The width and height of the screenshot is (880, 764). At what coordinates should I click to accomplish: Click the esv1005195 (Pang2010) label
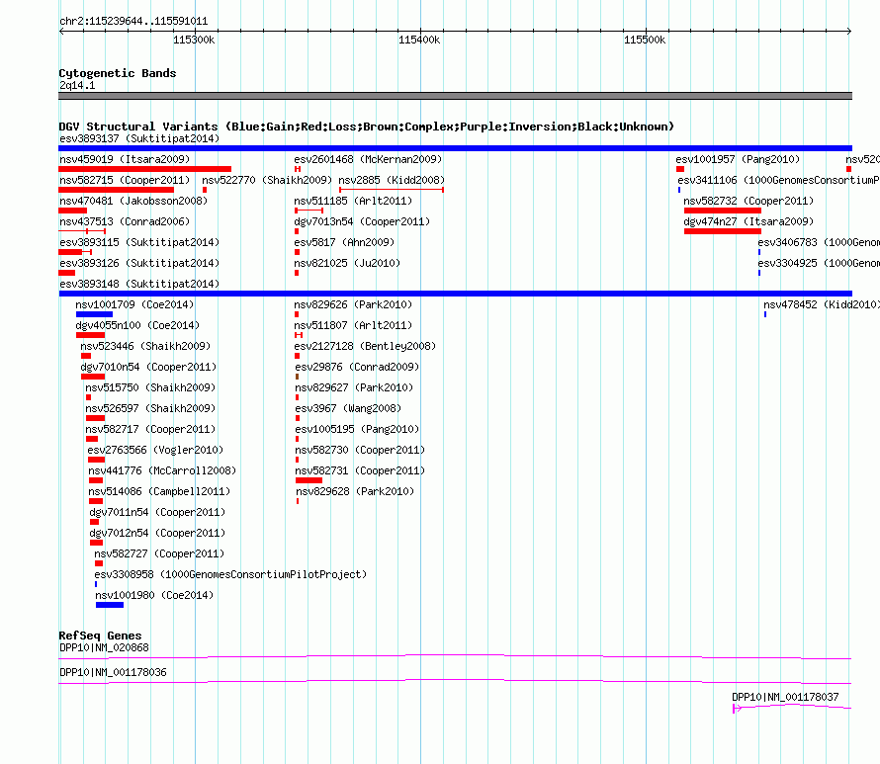(357, 429)
